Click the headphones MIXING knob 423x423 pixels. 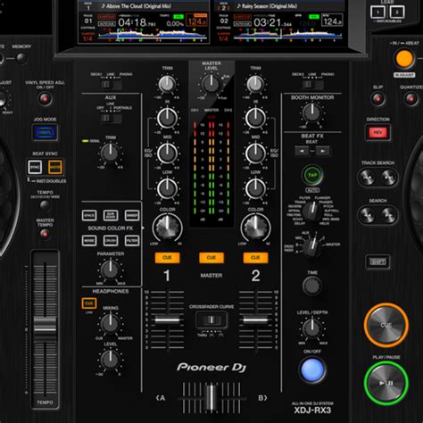(110, 323)
